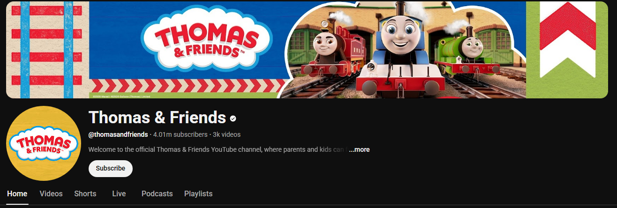Screen dimensions: 617x208
Task: Switch to the Videos tab
Action: click(x=51, y=193)
